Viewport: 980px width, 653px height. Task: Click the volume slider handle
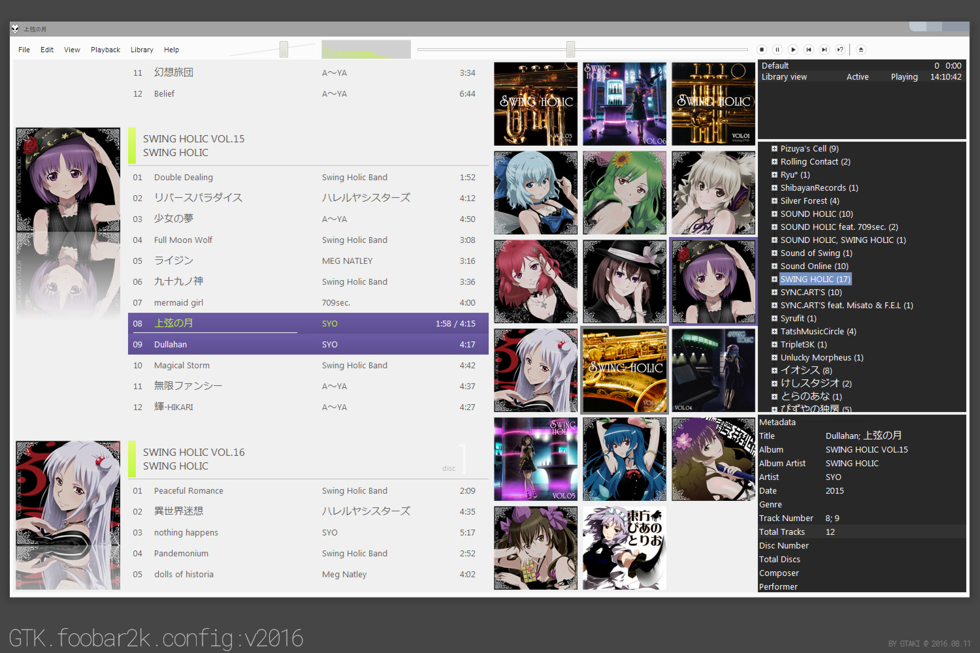point(284,49)
